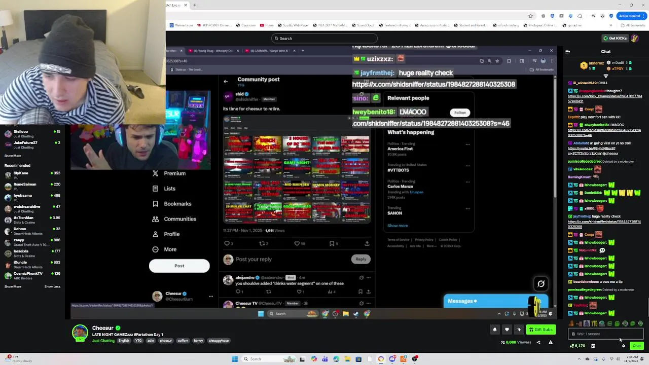Open more options for the SANON trend

tap(467, 208)
